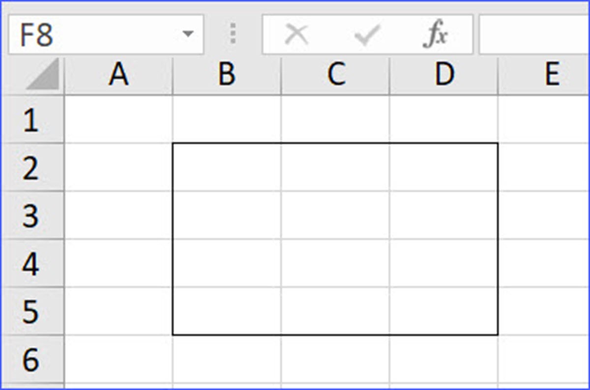Click the Enter checkmark icon
Image resolution: width=590 pixels, height=390 pixels.
pos(366,33)
